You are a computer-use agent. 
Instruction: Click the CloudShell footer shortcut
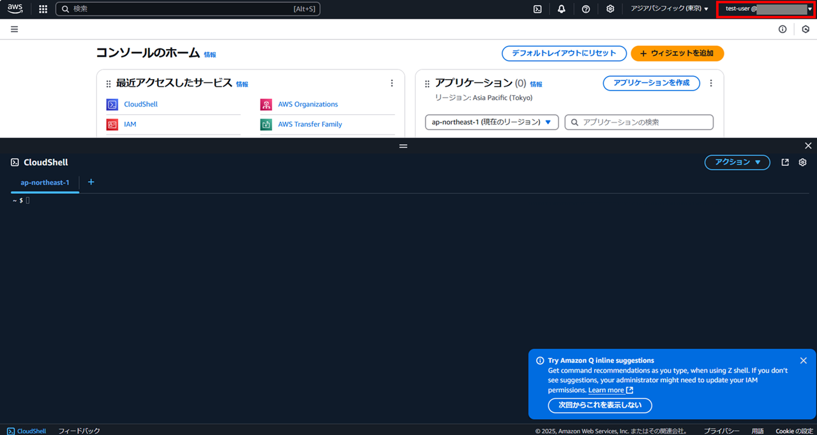[27, 431]
